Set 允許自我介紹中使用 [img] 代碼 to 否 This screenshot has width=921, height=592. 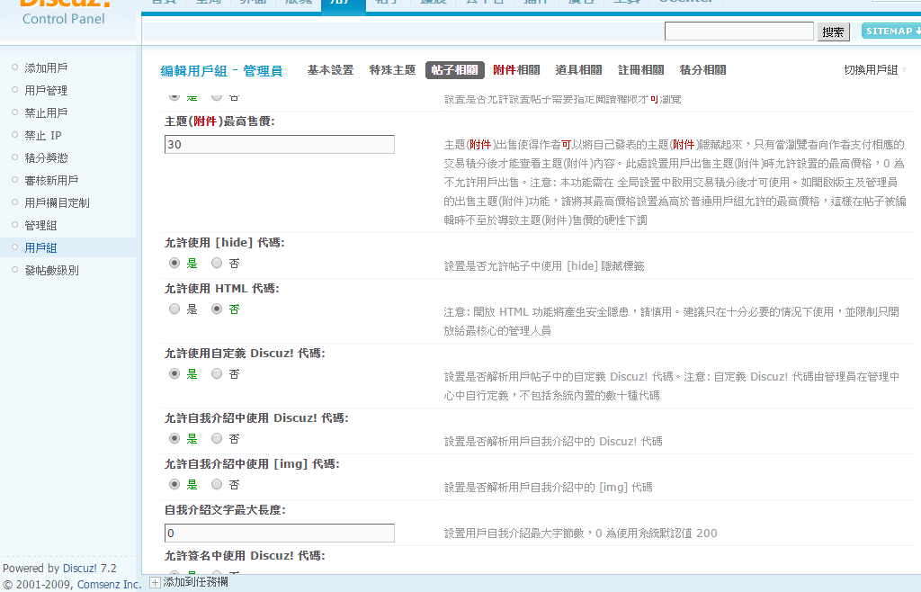(217, 484)
